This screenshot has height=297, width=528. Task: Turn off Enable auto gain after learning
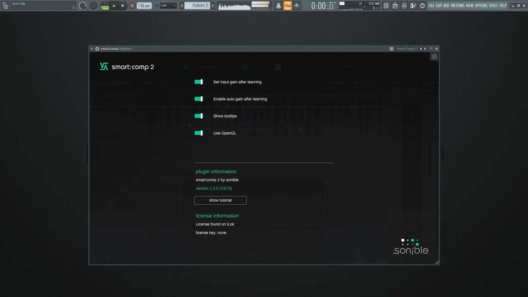tap(199, 99)
